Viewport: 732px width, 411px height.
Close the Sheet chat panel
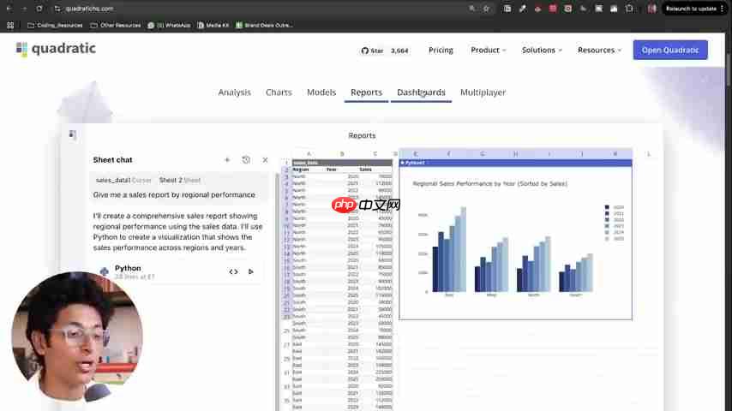pos(265,160)
